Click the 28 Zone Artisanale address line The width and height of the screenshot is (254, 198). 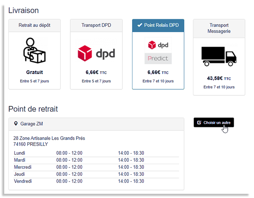pos(49,138)
